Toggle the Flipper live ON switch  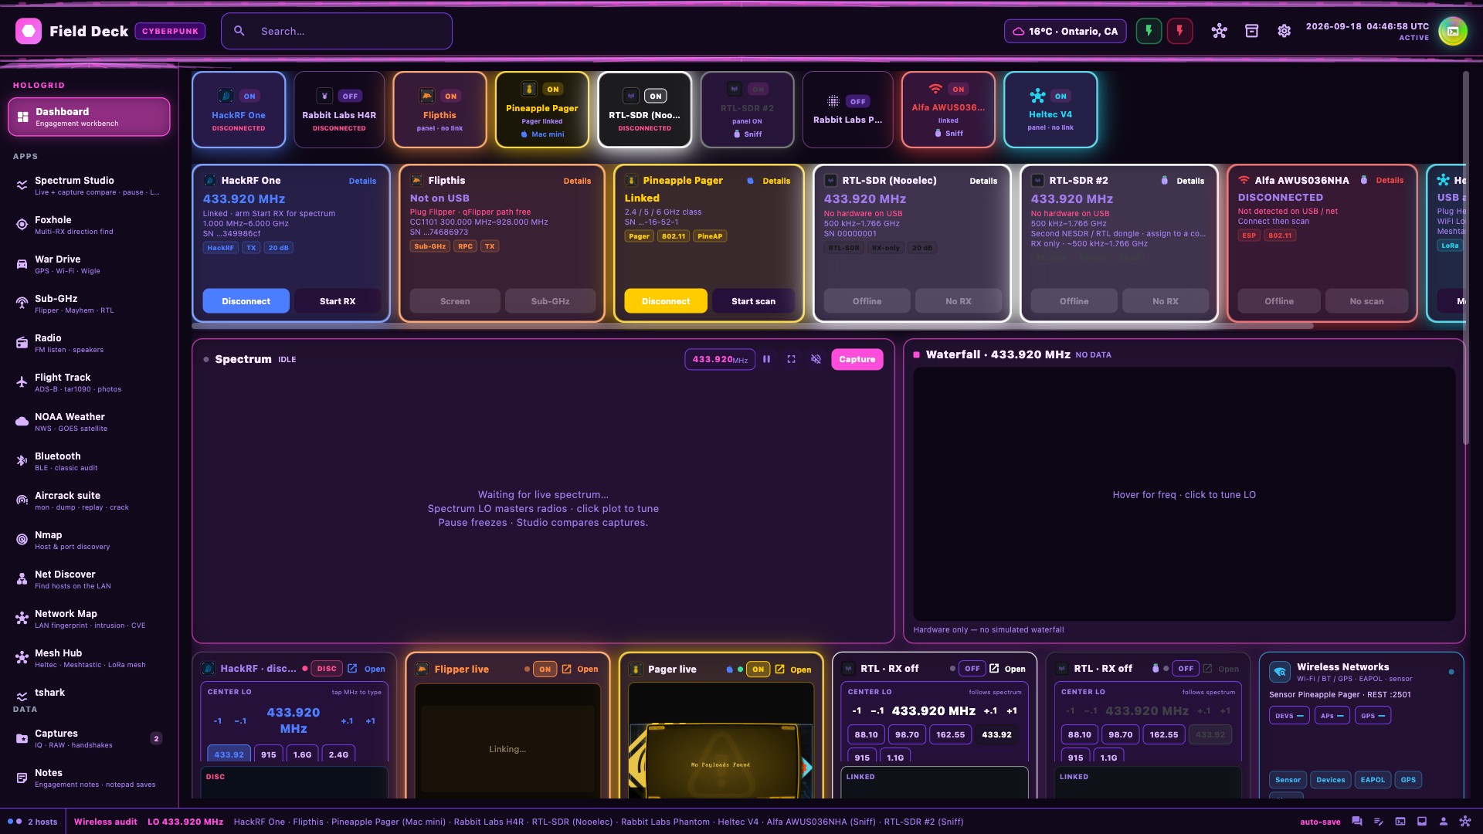click(x=545, y=669)
